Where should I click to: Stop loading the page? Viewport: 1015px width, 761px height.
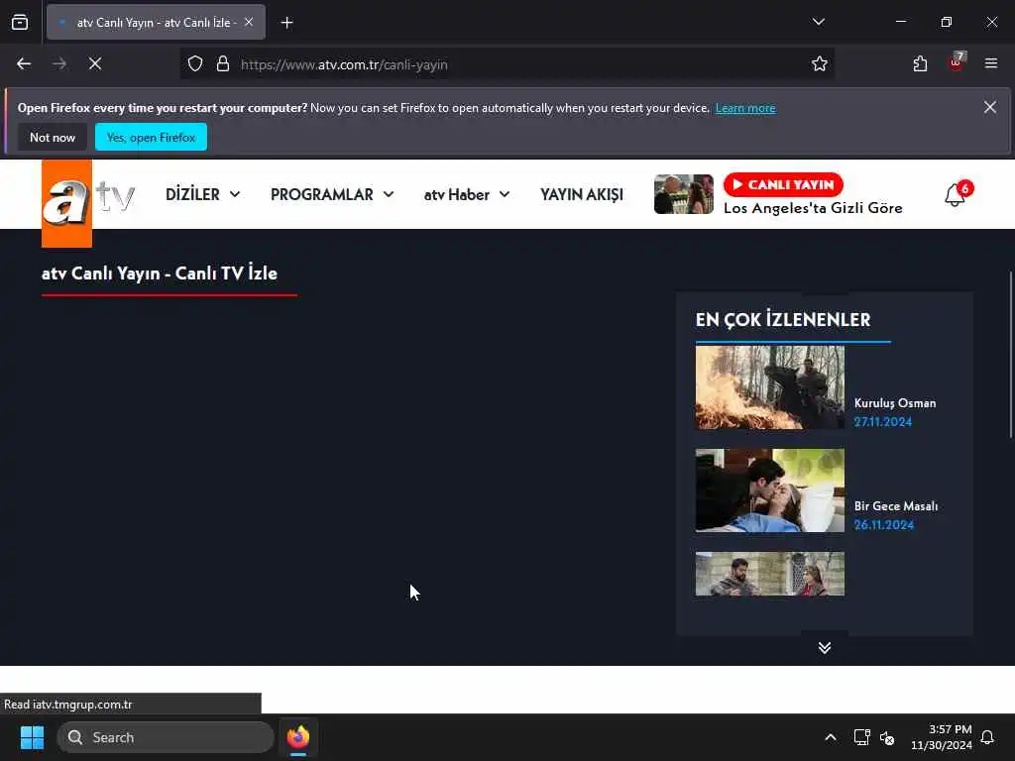click(x=94, y=63)
